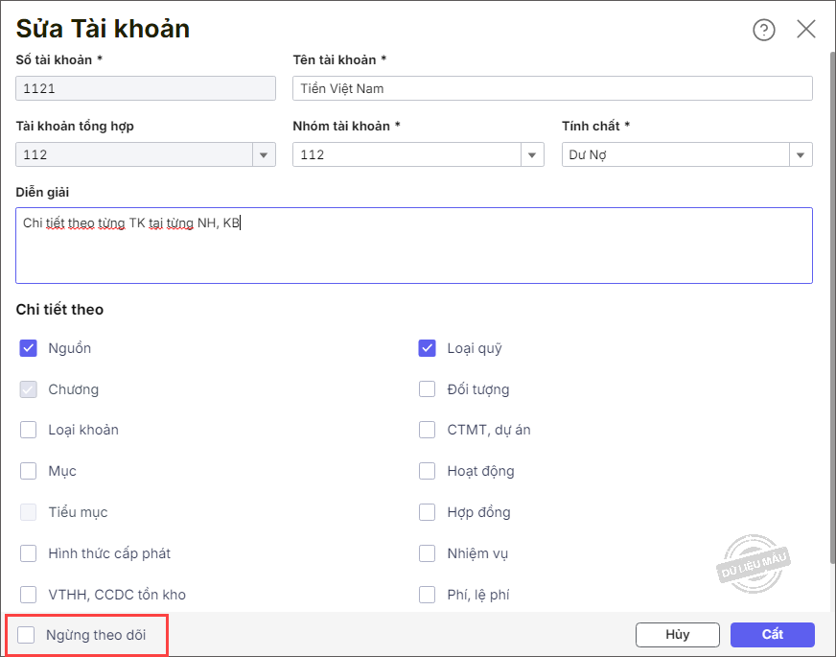This screenshot has height=657, width=836.
Task: Select the Mục checkbox
Action: pos(29,471)
